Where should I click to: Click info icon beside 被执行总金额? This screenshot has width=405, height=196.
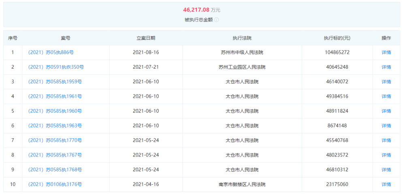pyautogui.click(x=216, y=20)
